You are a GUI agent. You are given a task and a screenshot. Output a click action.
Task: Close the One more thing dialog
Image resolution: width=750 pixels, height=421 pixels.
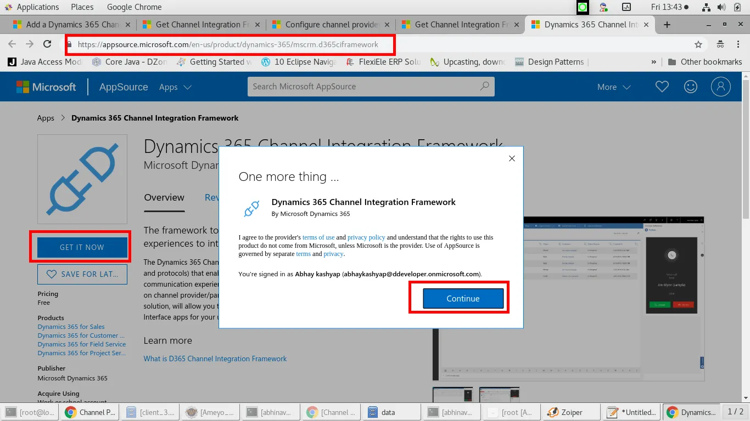point(512,158)
